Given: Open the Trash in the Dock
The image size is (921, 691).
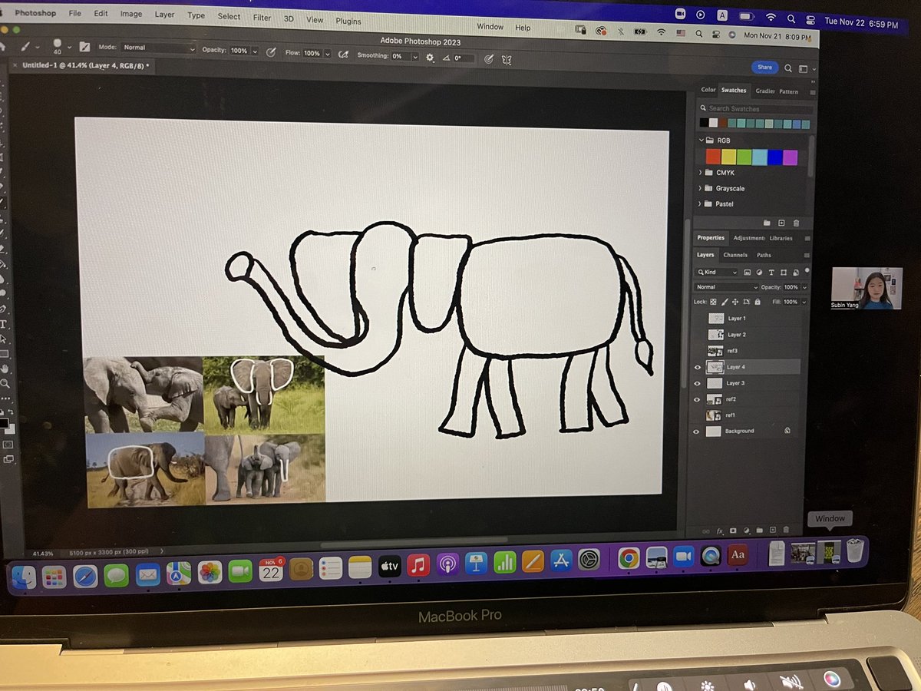Looking at the screenshot, I should tap(855, 550).
